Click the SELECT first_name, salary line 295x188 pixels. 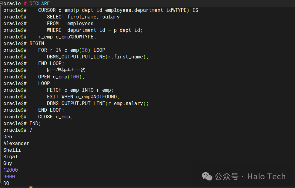tap(83, 17)
